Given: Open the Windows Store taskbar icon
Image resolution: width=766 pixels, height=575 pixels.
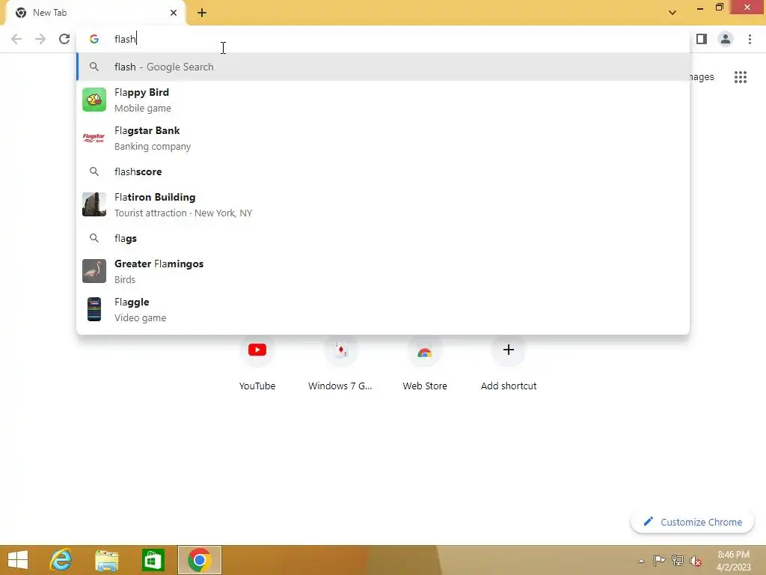Looking at the screenshot, I should pos(153,560).
